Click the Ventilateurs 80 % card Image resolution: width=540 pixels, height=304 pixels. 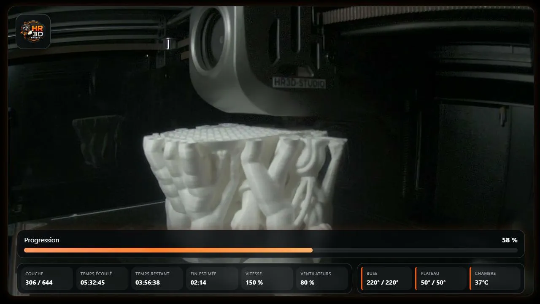coord(322,278)
